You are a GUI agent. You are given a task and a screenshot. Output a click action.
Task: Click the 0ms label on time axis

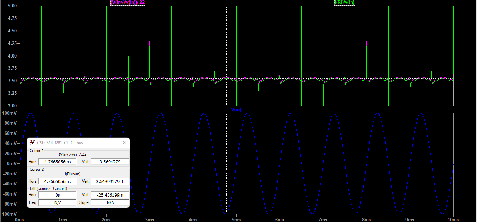tap(20, 220)
